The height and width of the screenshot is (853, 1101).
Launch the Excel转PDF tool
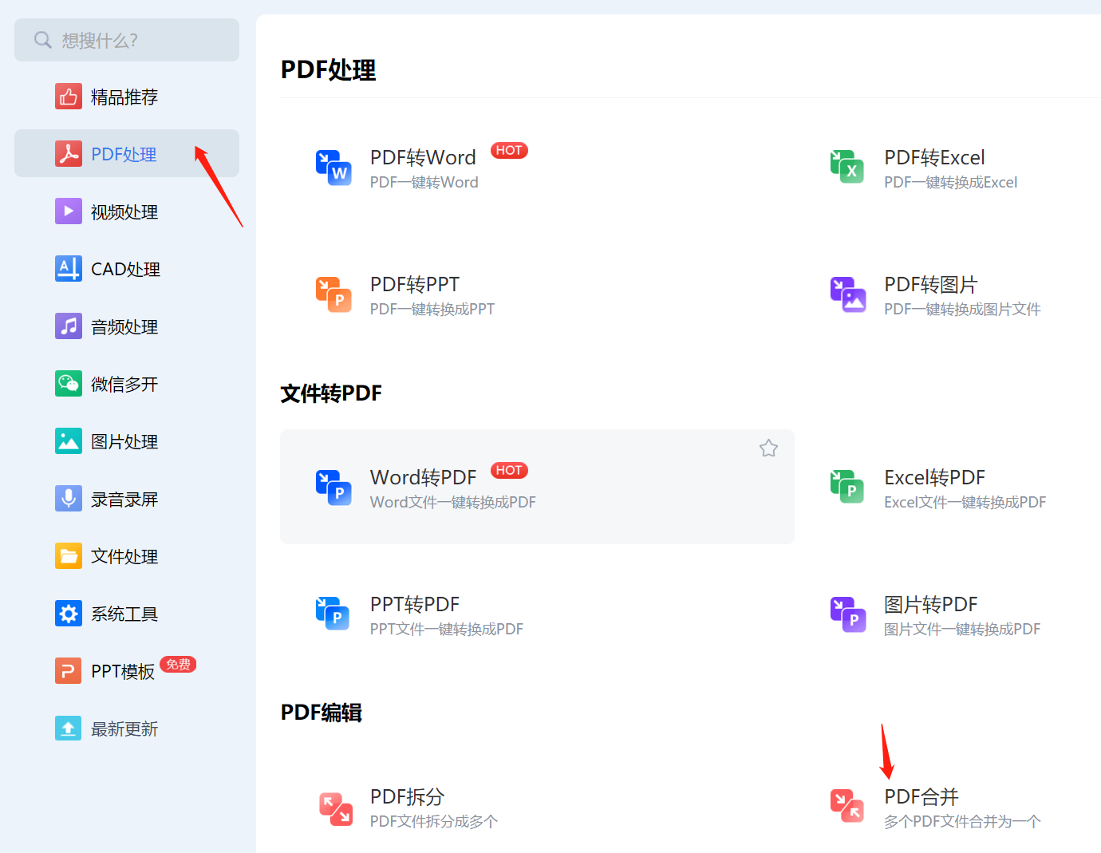934,477
